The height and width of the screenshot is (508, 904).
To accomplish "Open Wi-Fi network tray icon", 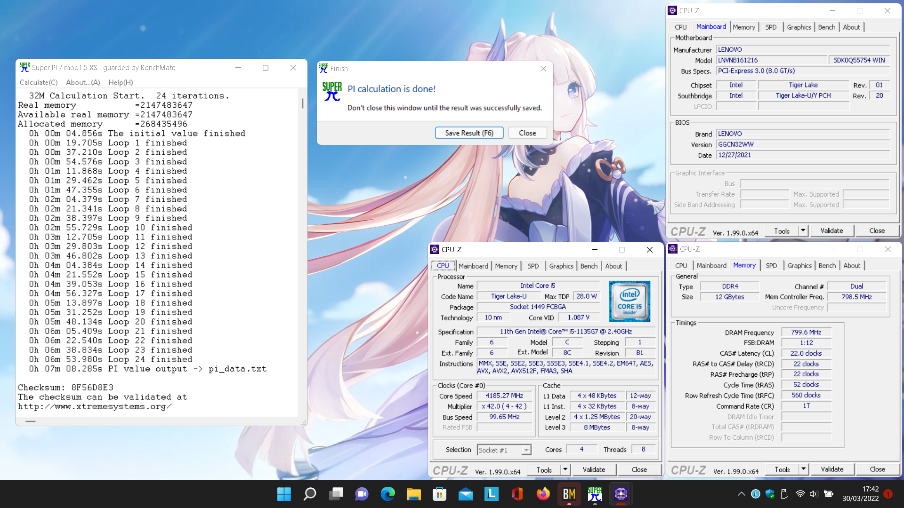I will pyautogui.click(x=800, y=494).
